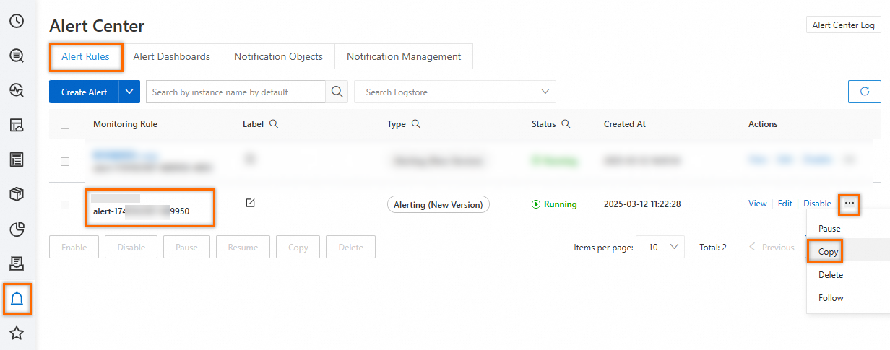The image size is (890, 350).
Task: Check the box for the alert-174 rule row
Action: (x=65, y=204)
